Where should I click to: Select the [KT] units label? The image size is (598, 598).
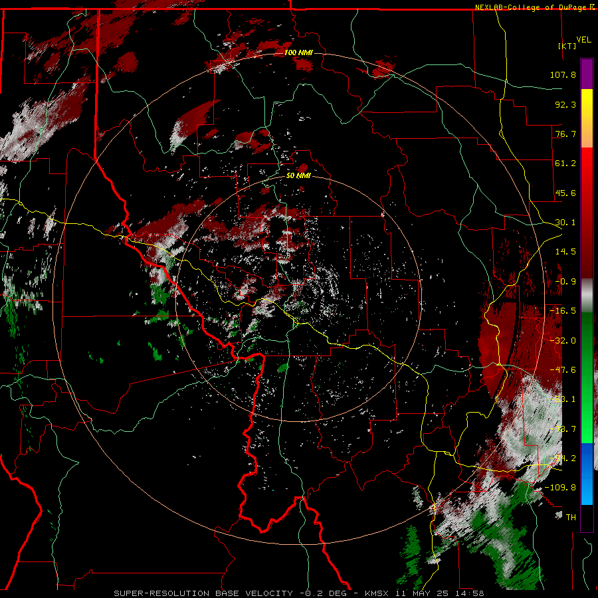pos(567,46)
